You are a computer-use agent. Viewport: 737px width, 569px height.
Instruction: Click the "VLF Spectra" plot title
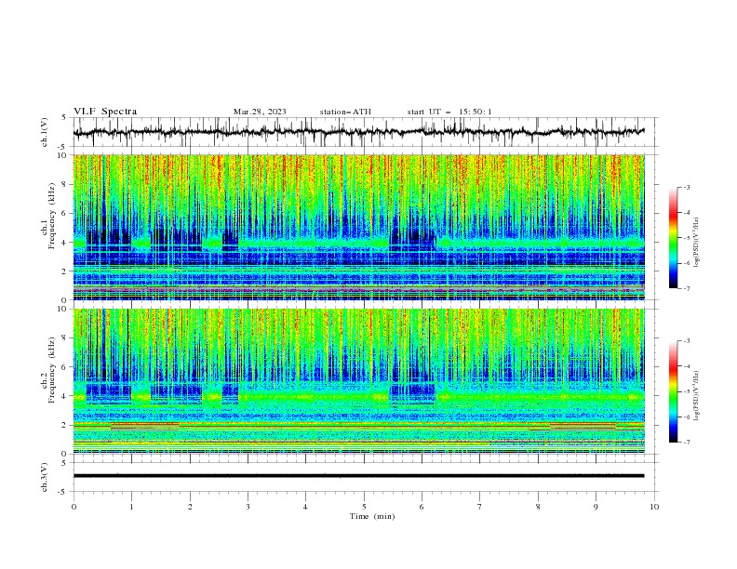(x=105, y=112)
